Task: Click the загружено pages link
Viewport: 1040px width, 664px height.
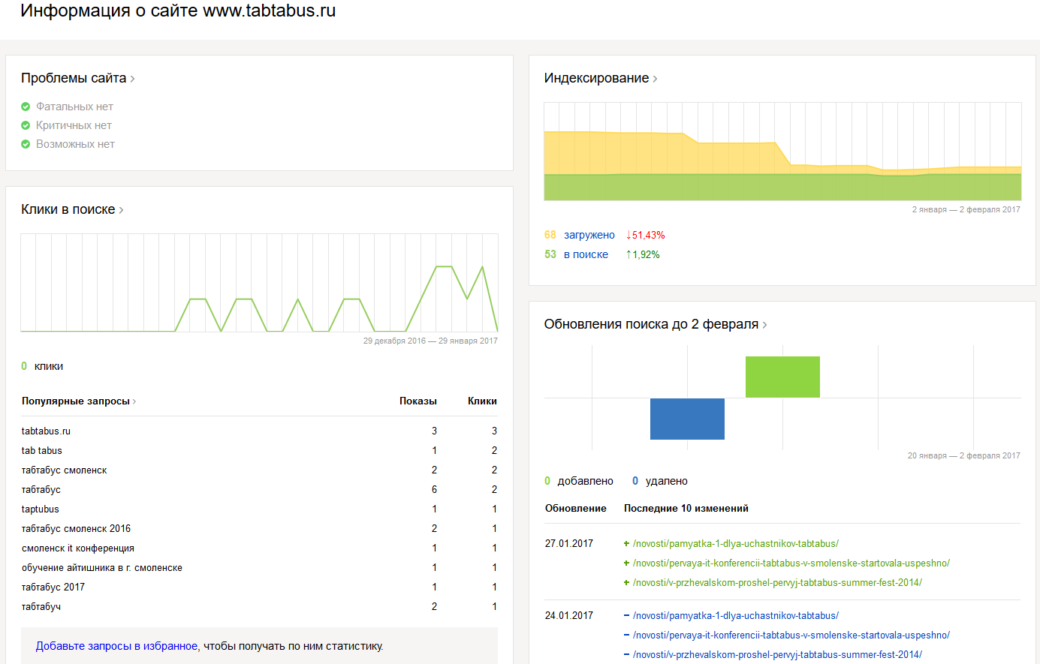Action: tap(589, 235)
